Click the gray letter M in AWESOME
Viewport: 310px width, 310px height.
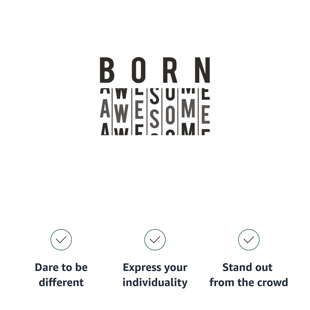point(189,109)
